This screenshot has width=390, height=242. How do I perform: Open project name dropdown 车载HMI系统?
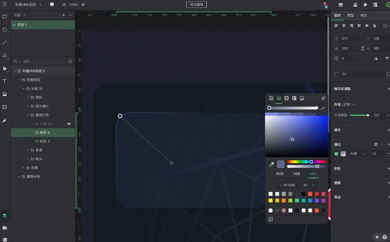[28, 4]
